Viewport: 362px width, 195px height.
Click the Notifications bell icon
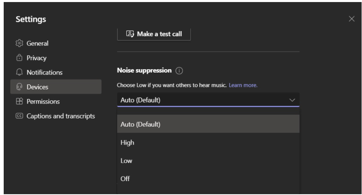click(x=19, y=72)
